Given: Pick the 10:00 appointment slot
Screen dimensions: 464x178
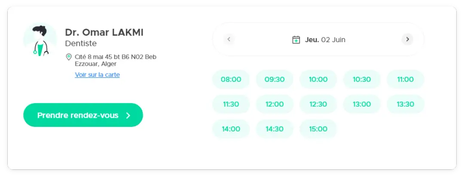Looking at the screenshot, I should point(318,80).
